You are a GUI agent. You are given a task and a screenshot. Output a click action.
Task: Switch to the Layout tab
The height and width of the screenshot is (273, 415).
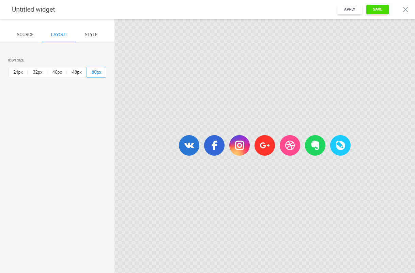(x=59, y=34)
